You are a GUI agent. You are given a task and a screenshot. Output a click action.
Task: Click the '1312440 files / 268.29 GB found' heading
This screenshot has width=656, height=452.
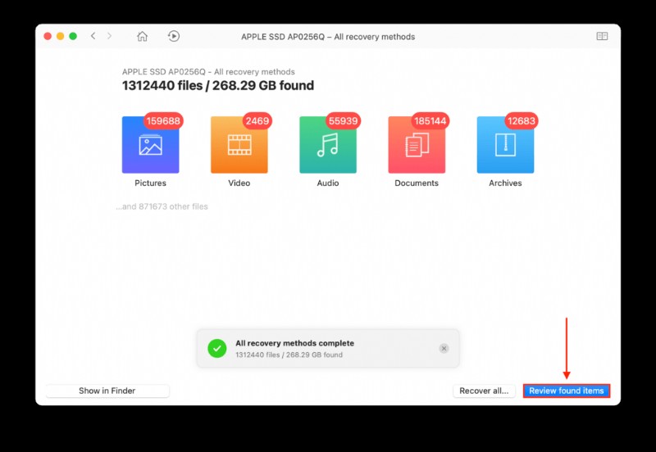218,86
